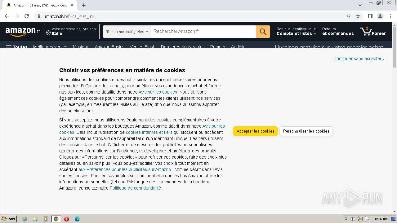This screenshot has height=223, width=397.
Task: Open the cookies internes et tiers link
Action: 149,132
